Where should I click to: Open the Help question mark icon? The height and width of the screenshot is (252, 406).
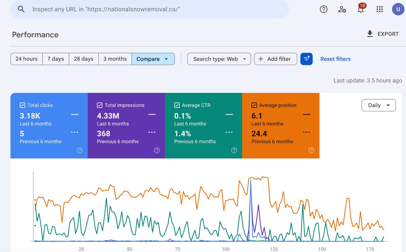click(x=324, y=9)
